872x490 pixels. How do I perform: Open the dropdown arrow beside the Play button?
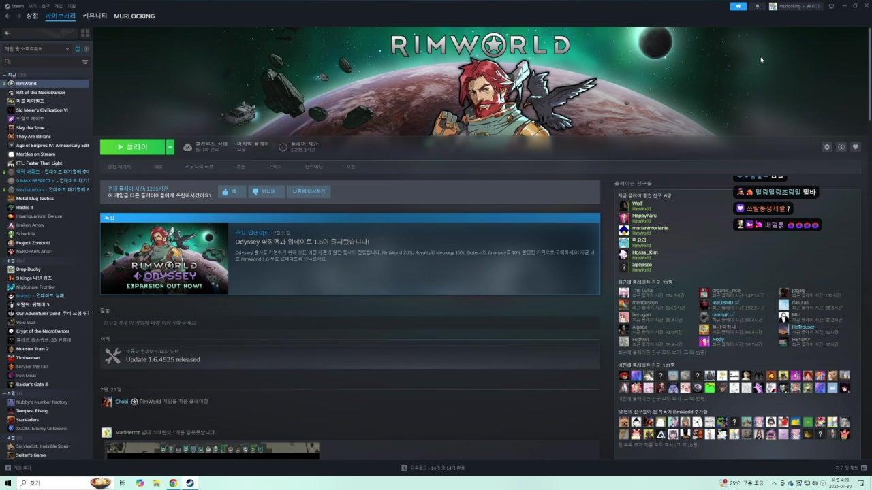tap(170, 147)
